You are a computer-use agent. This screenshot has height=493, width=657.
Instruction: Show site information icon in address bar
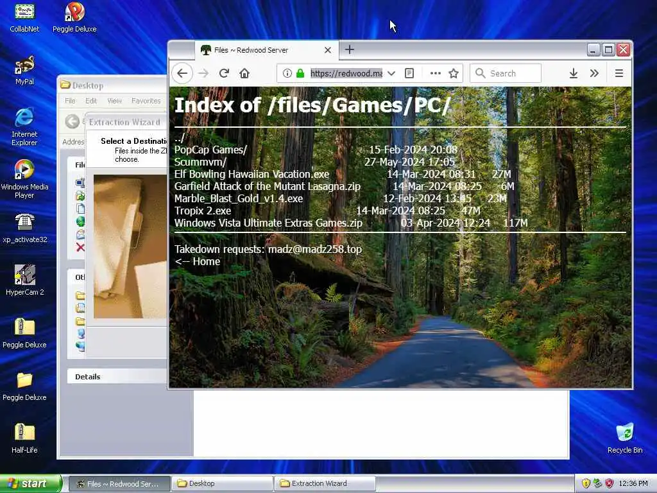tap(287, 73)
